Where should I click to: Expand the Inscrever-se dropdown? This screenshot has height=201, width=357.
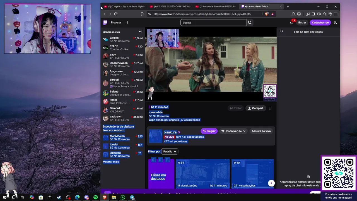pyautogui.click(x=233, y=131)
